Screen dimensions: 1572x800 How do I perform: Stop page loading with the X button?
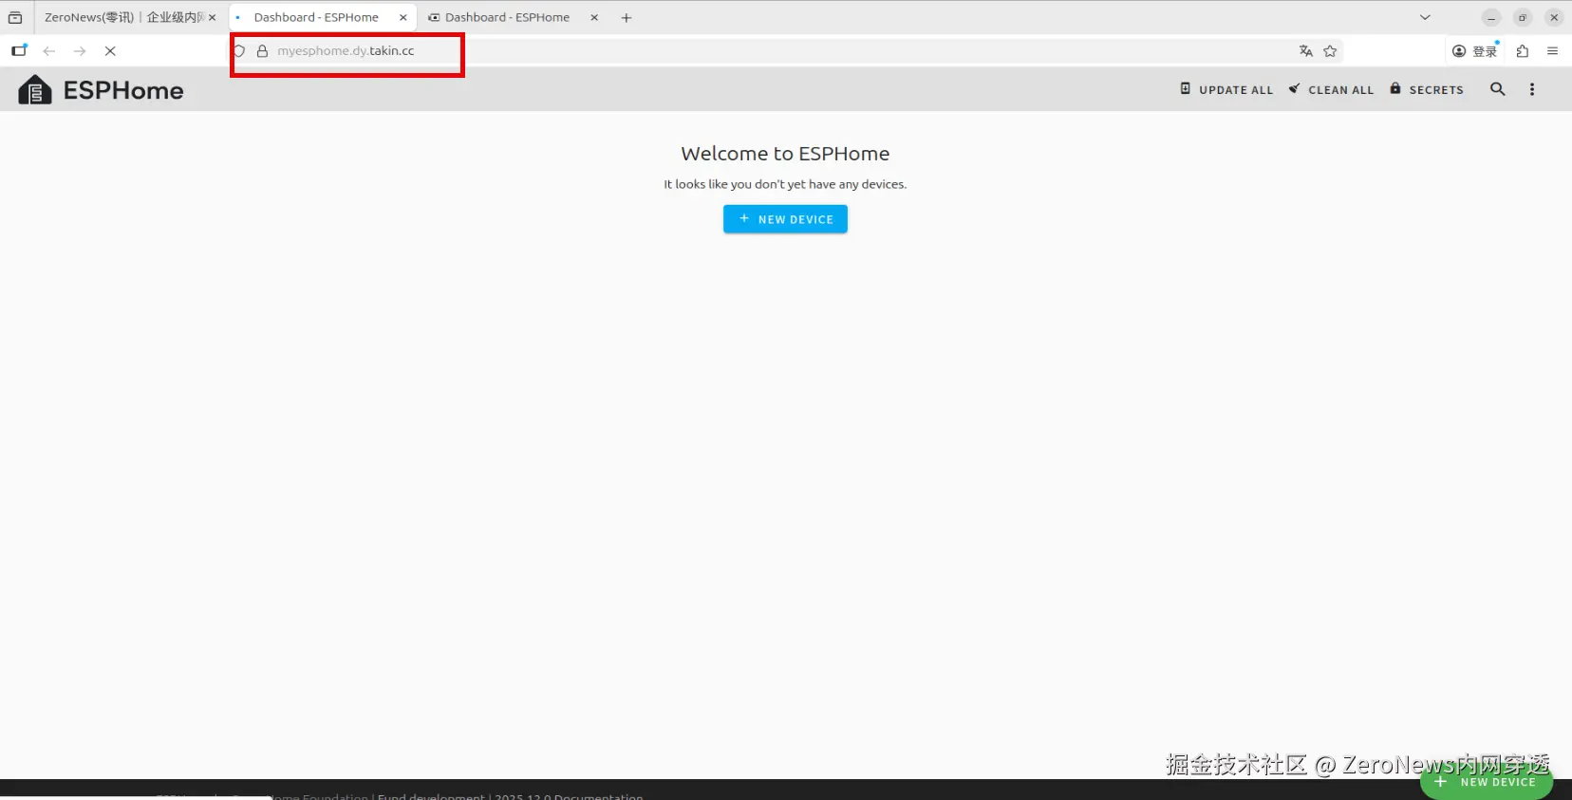(110, 51)
